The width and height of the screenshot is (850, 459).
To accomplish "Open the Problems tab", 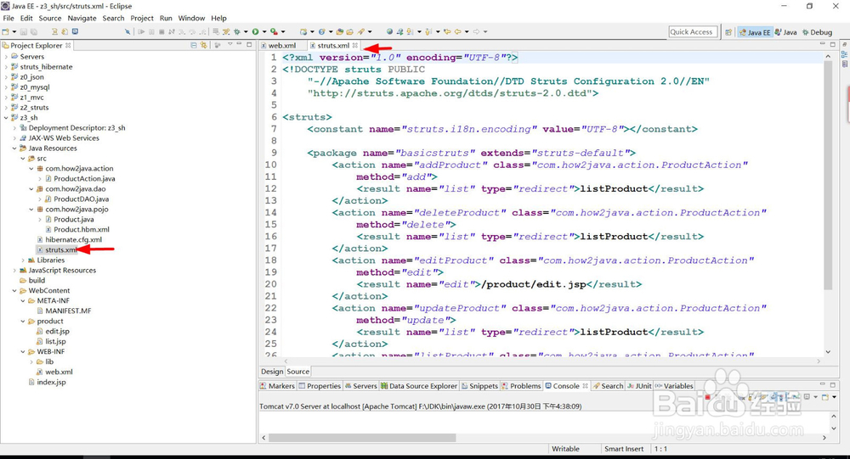I will [521, 386].
